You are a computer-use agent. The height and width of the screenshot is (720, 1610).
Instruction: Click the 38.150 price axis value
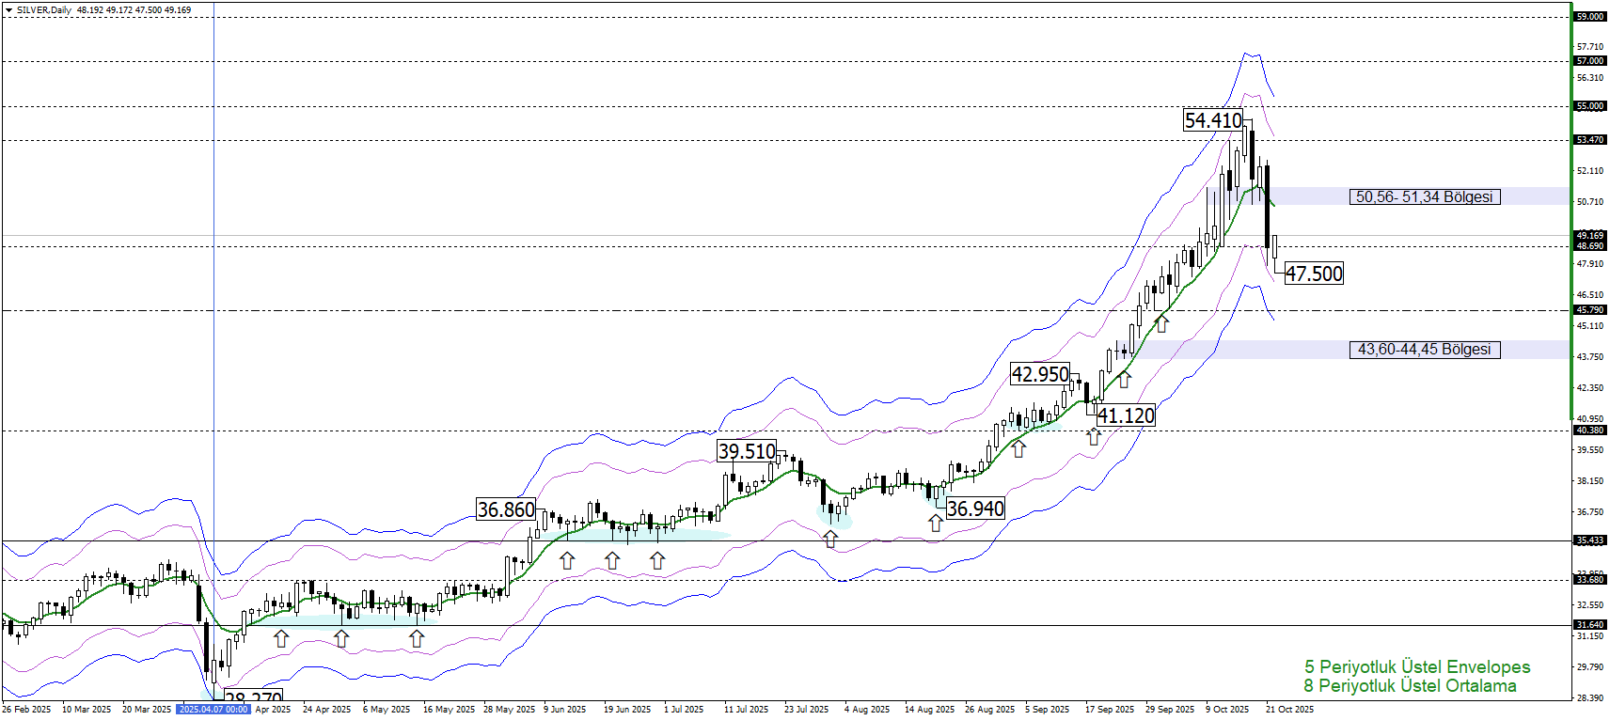(x=1590, y=481)
